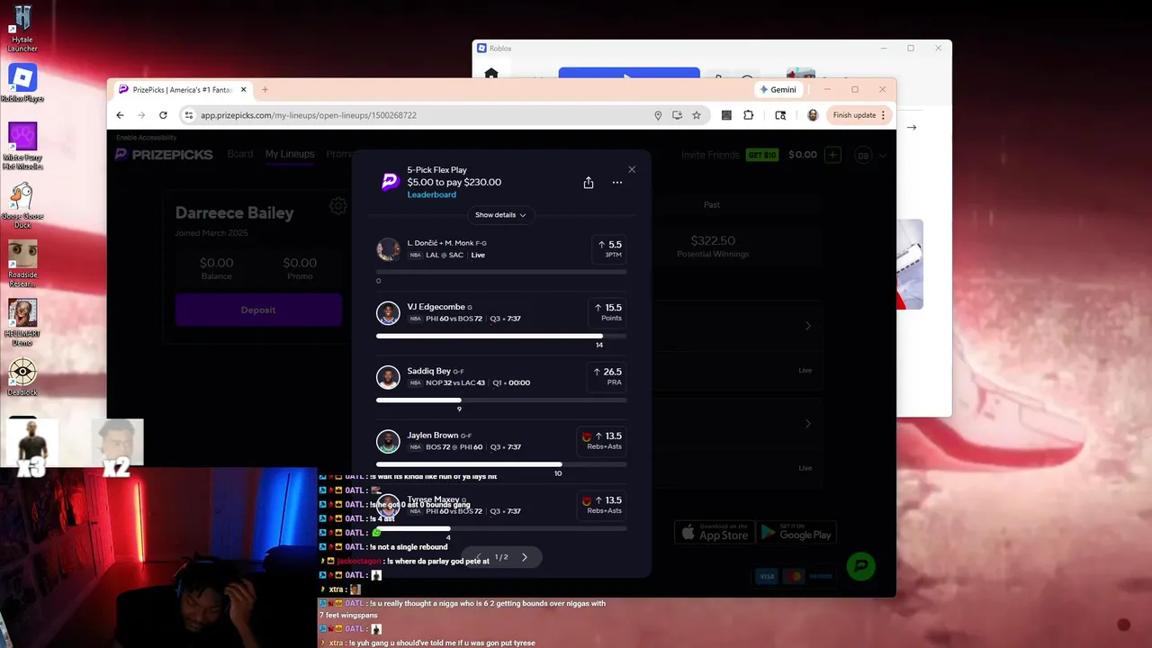The width and height of the screenshot is (1152, 648).
Task: Go to the next lineup page arrow
Action: pos(525,557)
